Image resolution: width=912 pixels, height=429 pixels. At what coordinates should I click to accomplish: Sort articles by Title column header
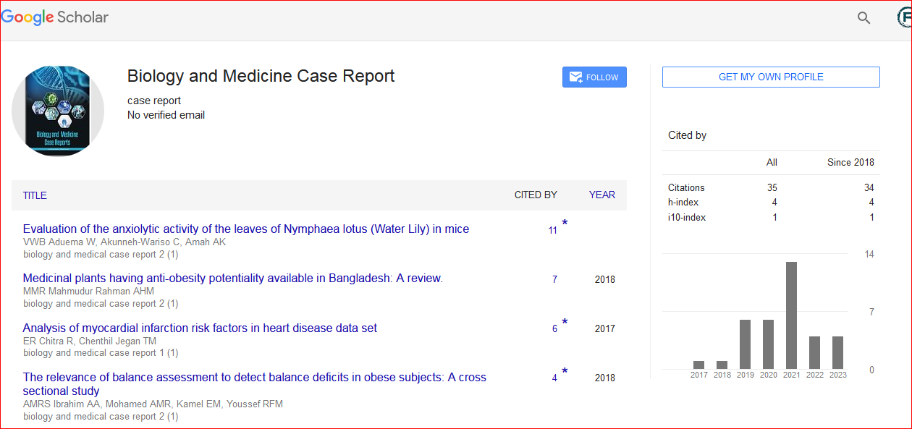click(x=35, y=195)
